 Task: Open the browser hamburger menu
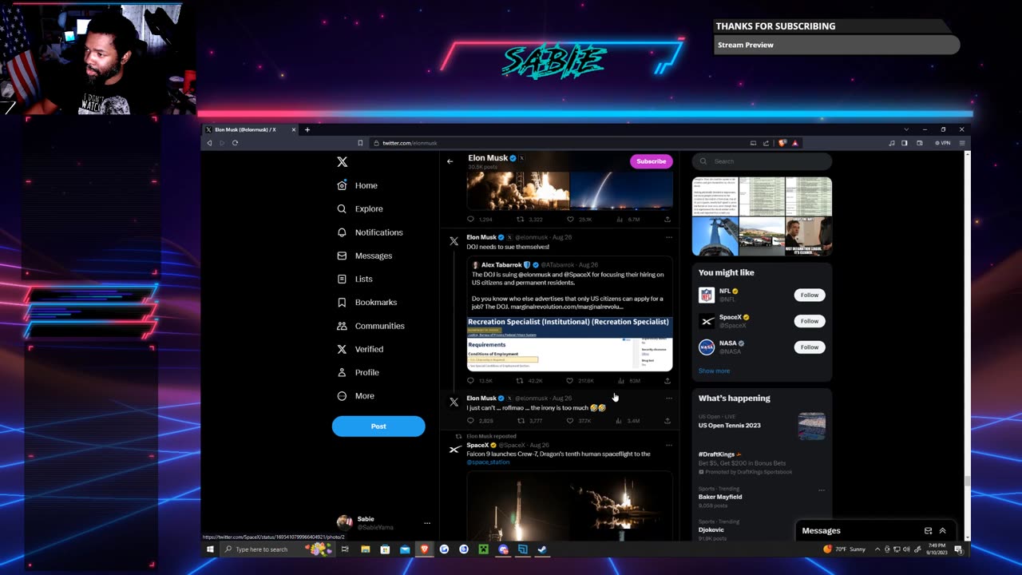click(x=962, y=143)
